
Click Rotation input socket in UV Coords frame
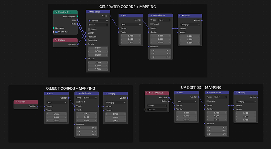[x=205, y=124]
